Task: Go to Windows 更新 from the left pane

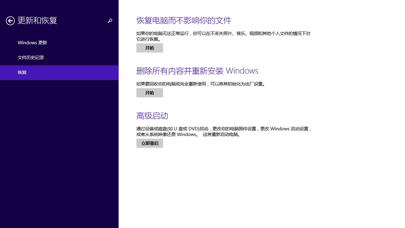Action: pyautogui.click(x=32, y=42)
